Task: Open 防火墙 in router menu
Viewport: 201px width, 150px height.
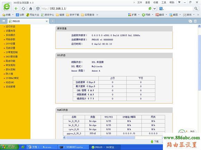Action: pyautogui.click(x=9, y=74)
